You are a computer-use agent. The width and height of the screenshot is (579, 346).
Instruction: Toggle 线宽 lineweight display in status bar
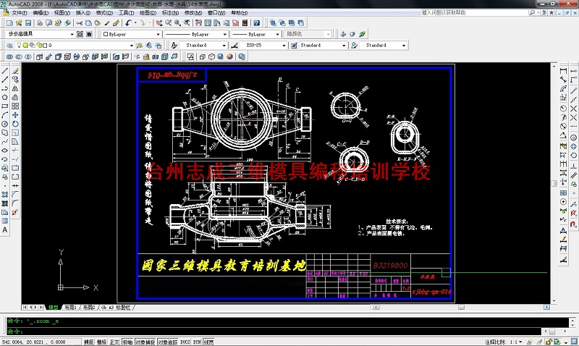[x=208, y=342]
